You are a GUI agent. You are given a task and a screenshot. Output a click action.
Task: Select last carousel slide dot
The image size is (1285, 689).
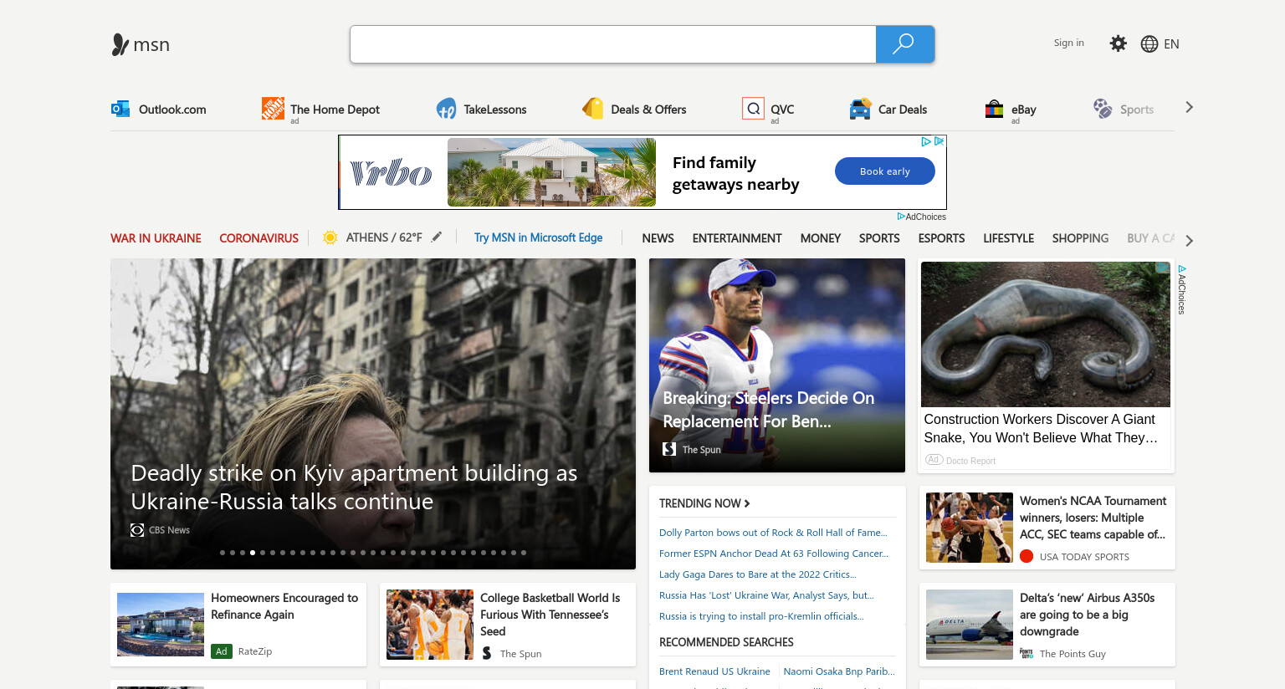point(524,552)
